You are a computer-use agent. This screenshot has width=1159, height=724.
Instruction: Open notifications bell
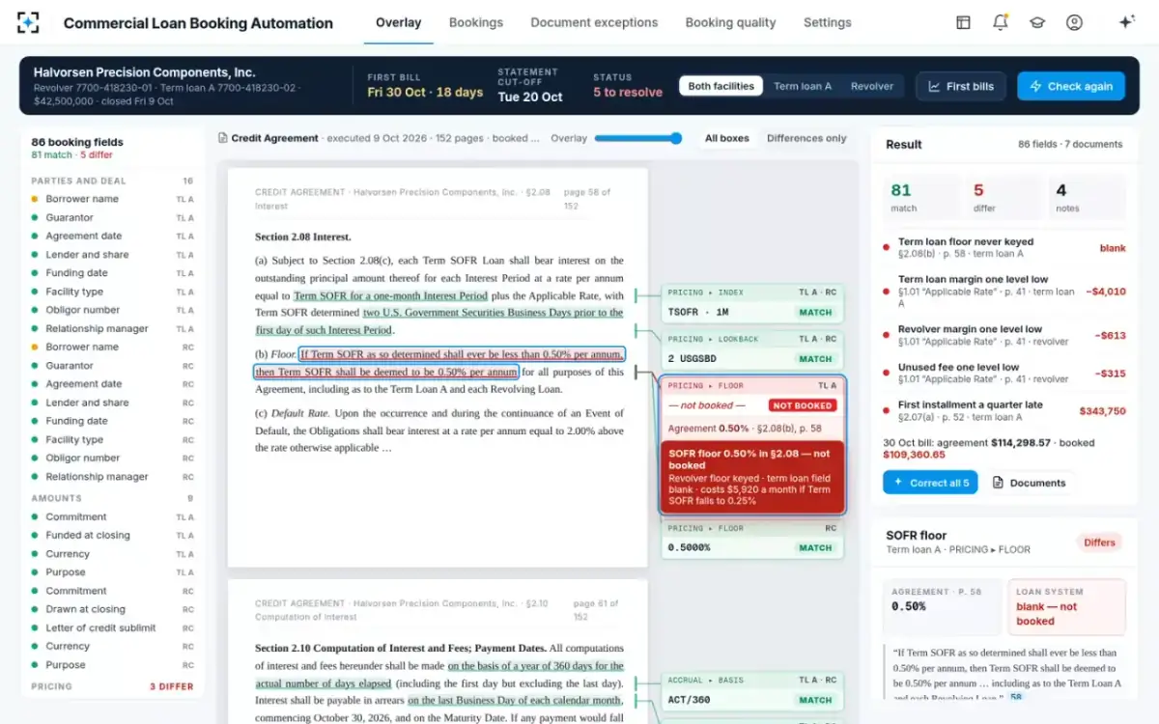coord(1001,22)
